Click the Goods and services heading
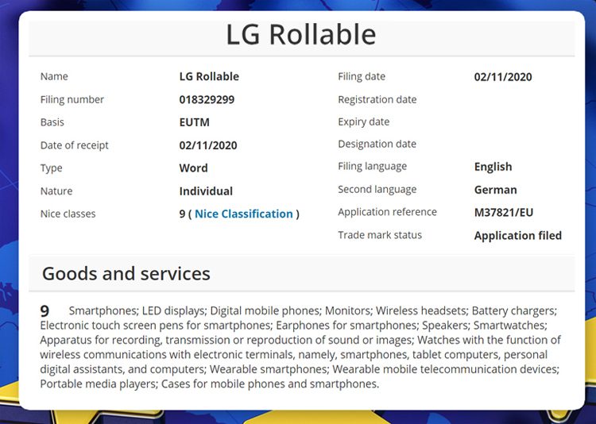Screen dimensions: 596x424 click(126, 274)
